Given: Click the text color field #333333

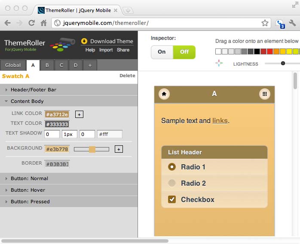Looking at the screenshot, I should click(x=57, y=124).
